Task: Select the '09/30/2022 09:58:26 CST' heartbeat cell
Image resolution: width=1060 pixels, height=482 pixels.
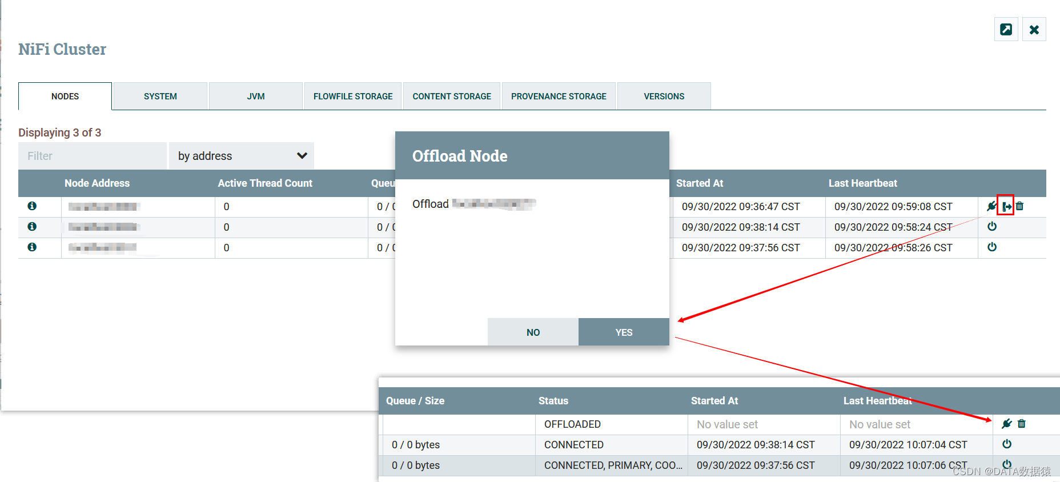Action: pos(902,248)
